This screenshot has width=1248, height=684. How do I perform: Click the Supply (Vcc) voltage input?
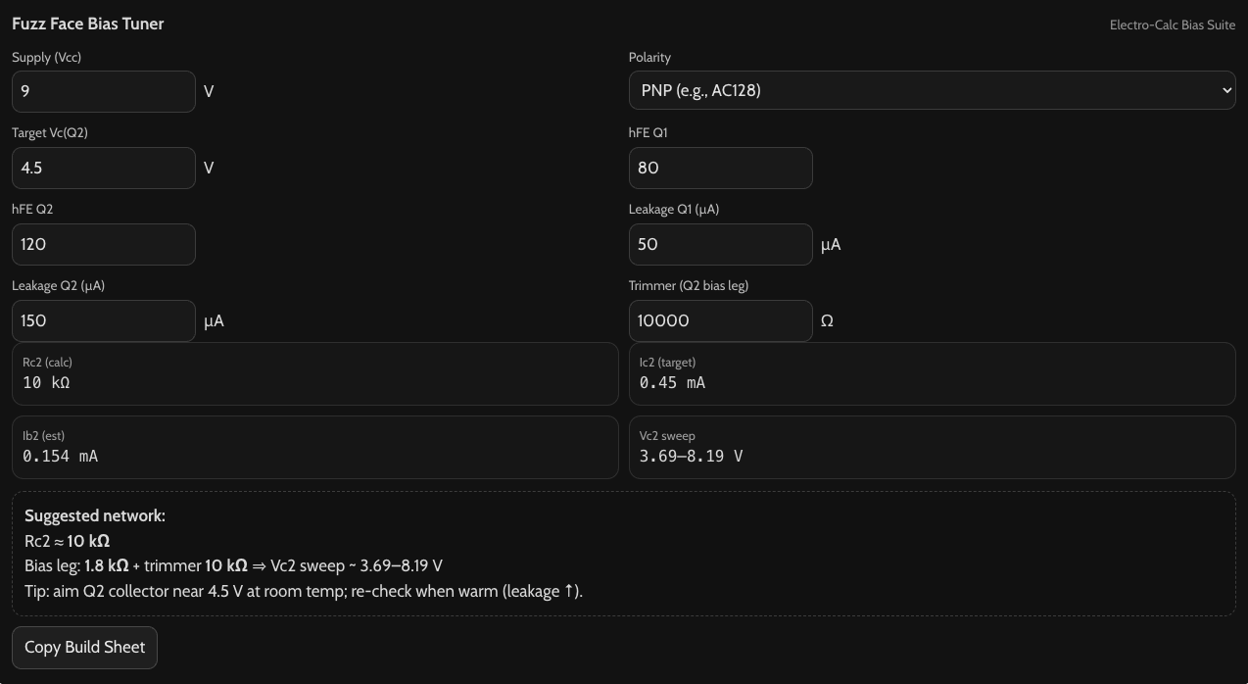pyautogui.click(x=103, y=91)
